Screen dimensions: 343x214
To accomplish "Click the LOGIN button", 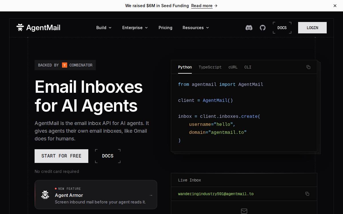I will [x=312, y=28].
